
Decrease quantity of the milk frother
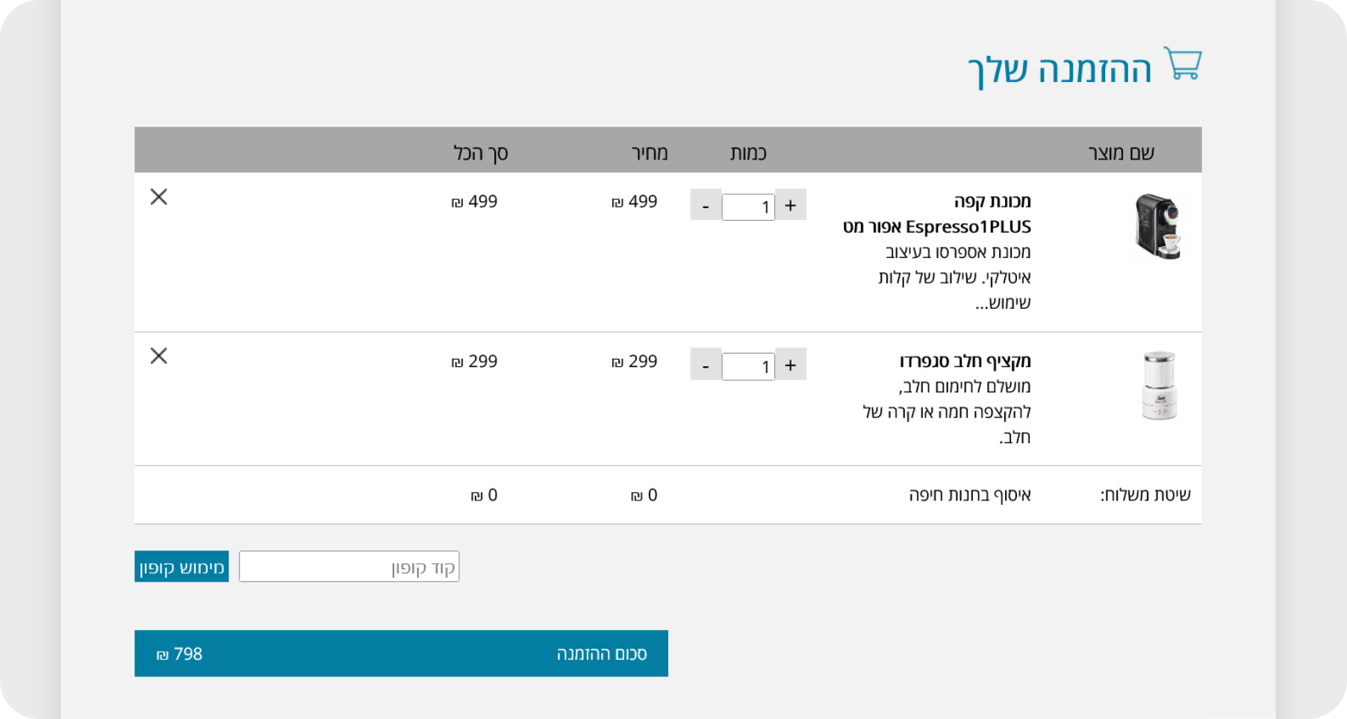pos(706,365)
